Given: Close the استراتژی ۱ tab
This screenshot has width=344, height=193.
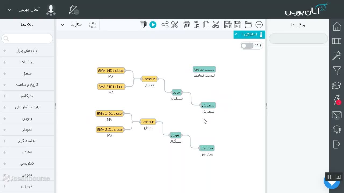Looking at the screenshot, I should tap(236, 34).
